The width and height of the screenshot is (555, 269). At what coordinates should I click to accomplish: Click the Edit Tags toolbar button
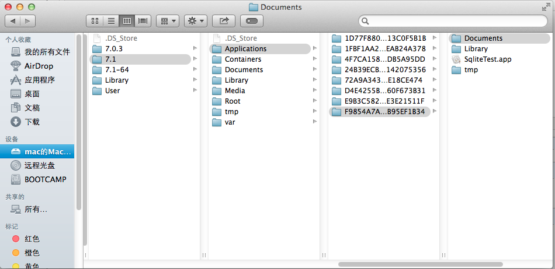[x=252, y=21]
